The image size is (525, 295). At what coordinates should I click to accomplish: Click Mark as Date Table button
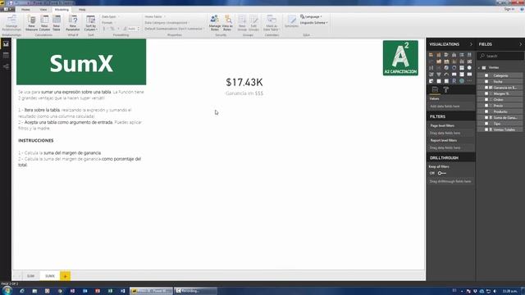[272, 23]
